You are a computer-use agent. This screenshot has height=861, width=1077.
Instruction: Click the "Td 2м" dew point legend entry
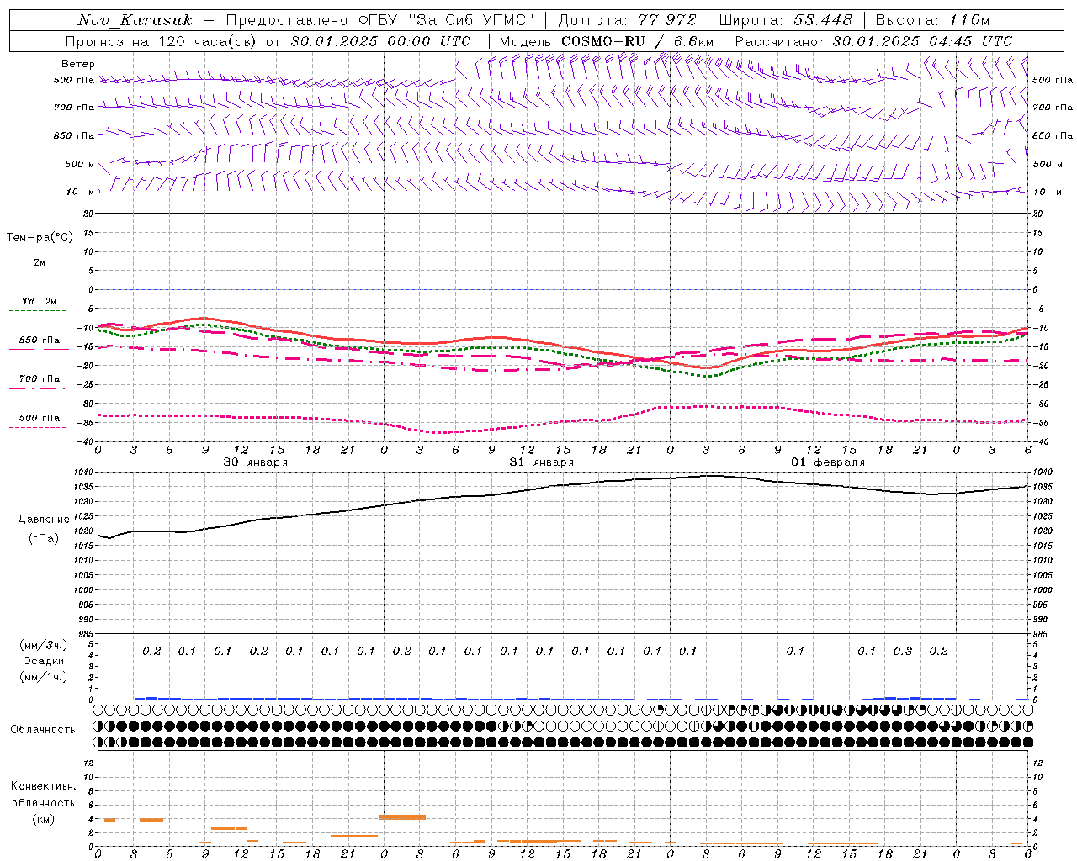click(40, 301)
